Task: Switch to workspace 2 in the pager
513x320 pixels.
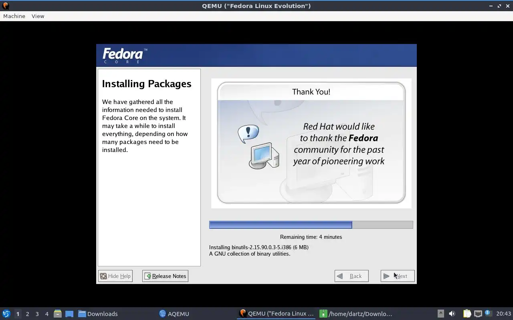Action: (x=27, y=314)
